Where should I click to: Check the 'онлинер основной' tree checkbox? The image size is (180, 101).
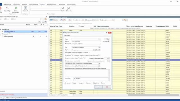tap(3, 36)
